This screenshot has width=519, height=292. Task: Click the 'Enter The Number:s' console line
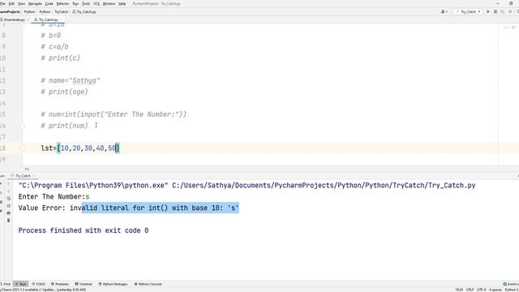(x=54, y=196)
